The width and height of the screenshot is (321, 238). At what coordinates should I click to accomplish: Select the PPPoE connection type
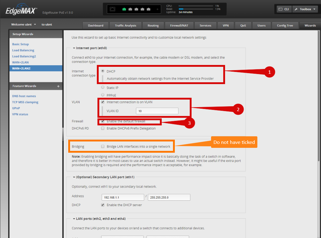(103, 95)
